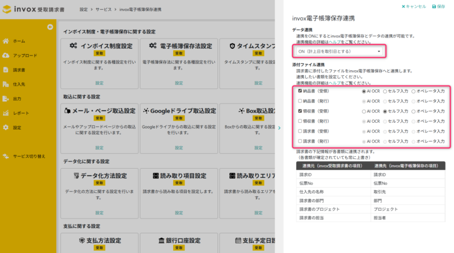Click 設定 breadcrumb at the top

coord(83,10)
